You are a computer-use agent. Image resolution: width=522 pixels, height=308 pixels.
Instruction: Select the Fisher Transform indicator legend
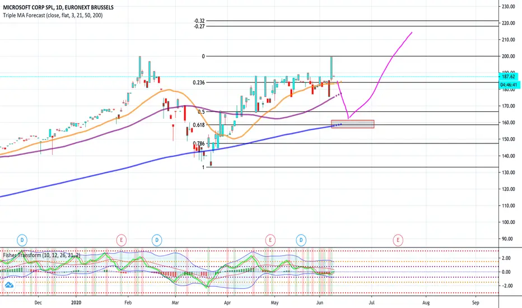click(x=41, y=255)
